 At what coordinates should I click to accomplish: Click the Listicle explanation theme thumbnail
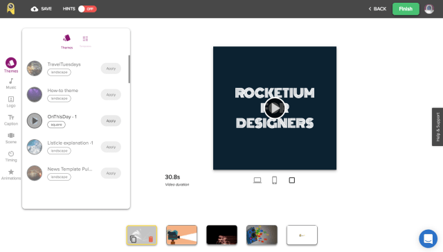pos(35,147)
